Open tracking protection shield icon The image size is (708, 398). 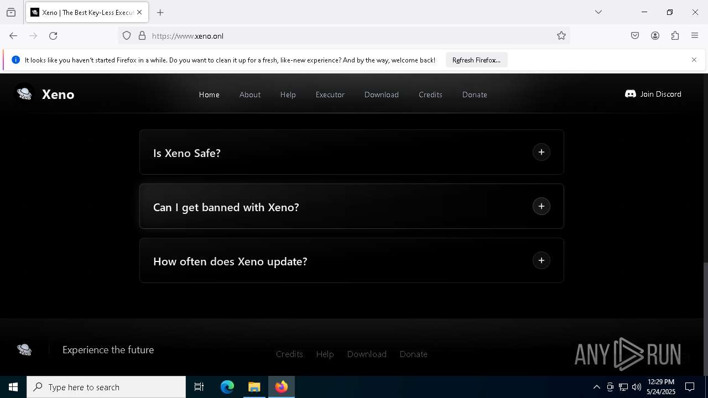(x=127, y=36)
